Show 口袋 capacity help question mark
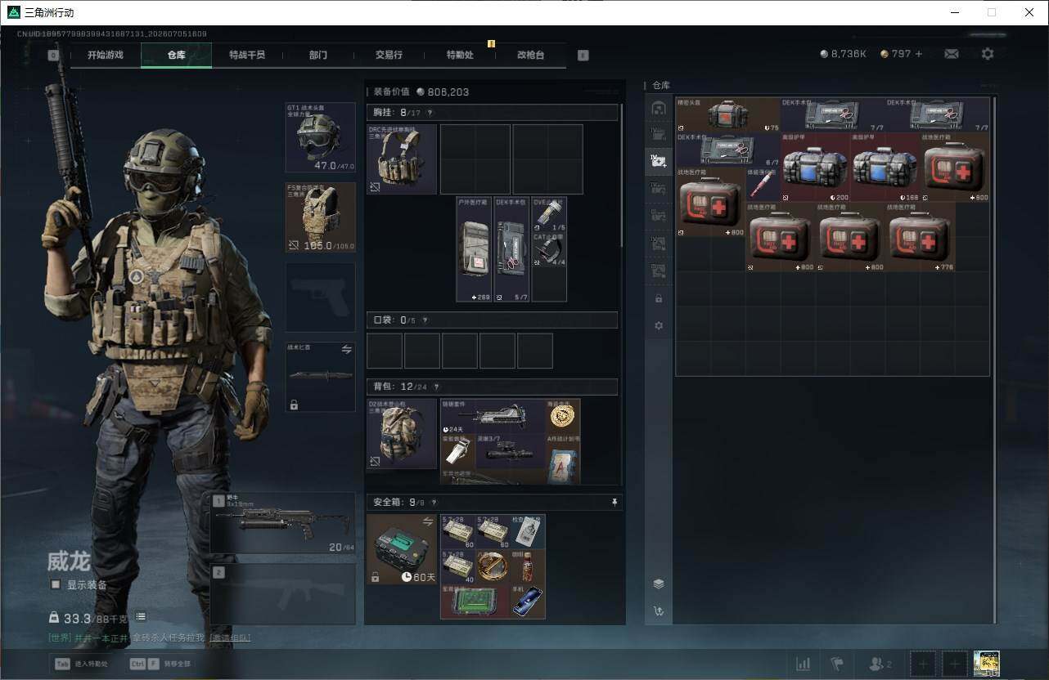The width and height of the screenshot is (1049, 680). 425,320
